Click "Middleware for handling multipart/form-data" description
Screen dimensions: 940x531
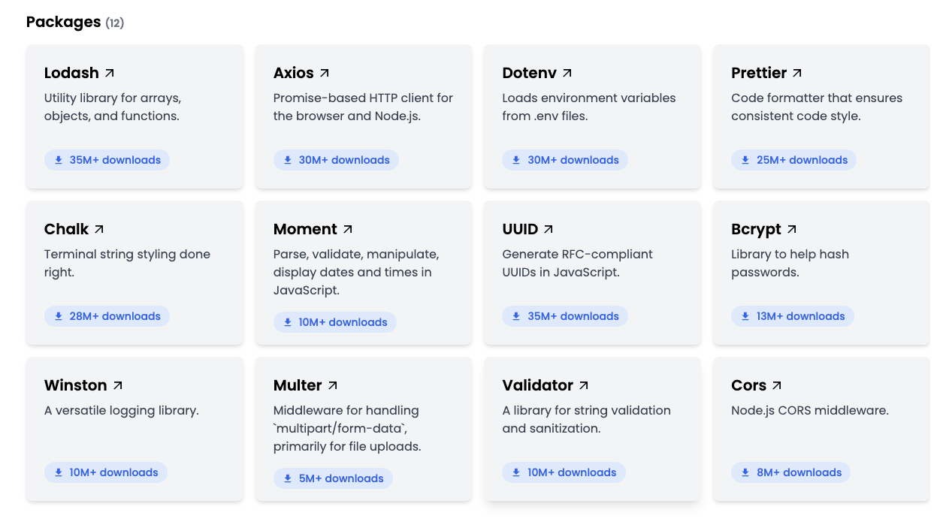(x=347, y=428)
